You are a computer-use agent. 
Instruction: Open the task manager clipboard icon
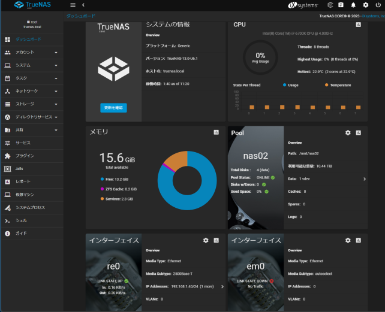[341, 5]
